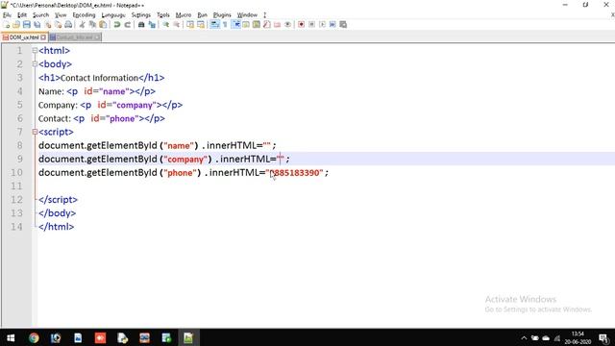Open the Edit menu

pyautogui.click(x=22, y=15)
